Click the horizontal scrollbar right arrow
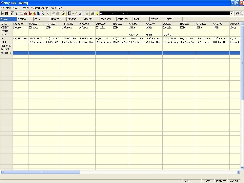Viewport: 244px width, 183px height. point(239,172)
